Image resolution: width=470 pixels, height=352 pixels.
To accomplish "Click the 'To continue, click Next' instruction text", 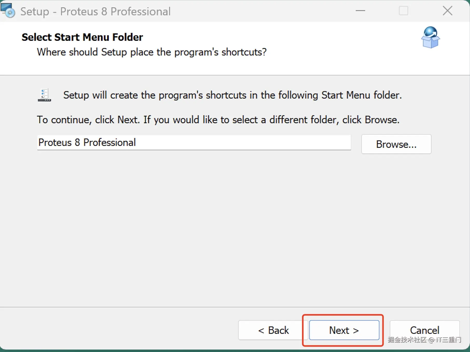I will (218, 120).
